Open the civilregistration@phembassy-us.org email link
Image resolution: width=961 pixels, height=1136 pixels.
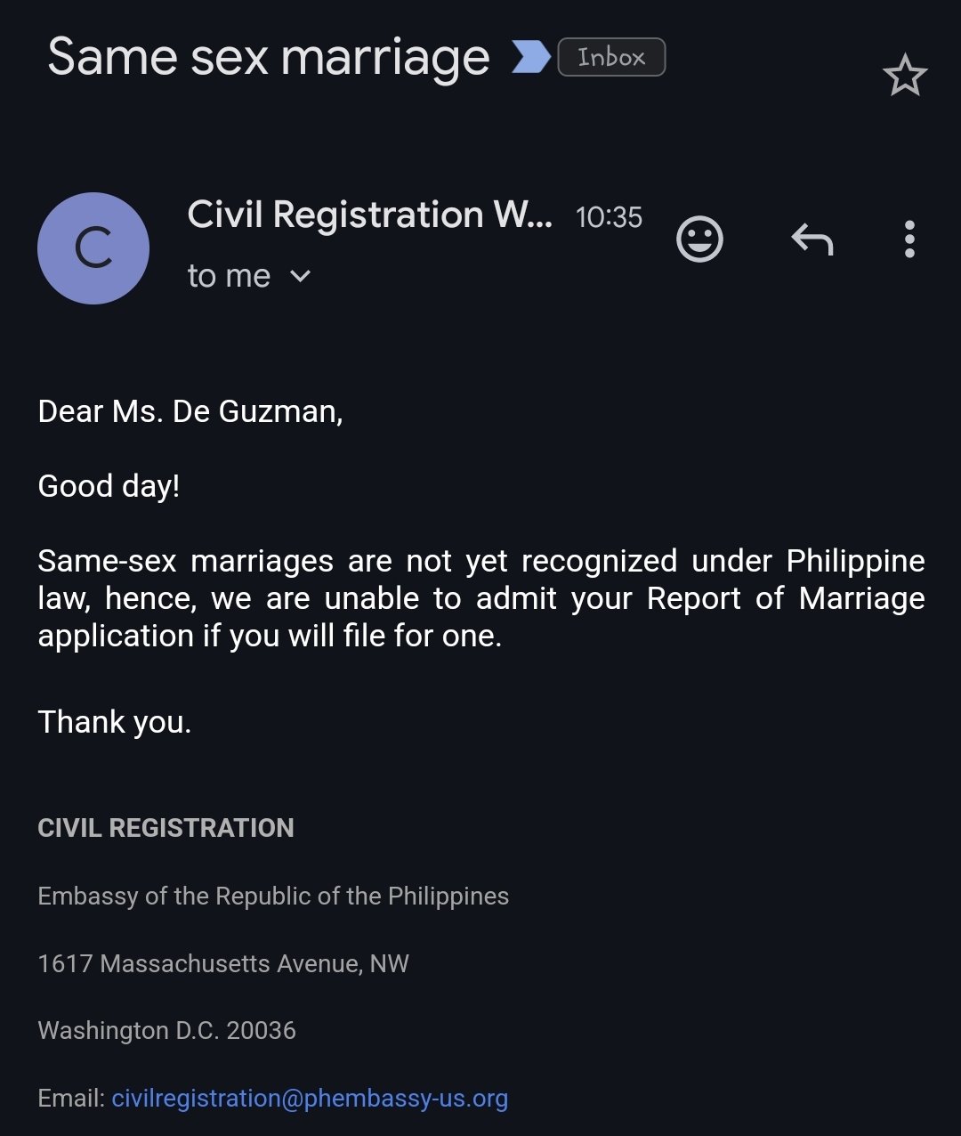(310, 1098)
